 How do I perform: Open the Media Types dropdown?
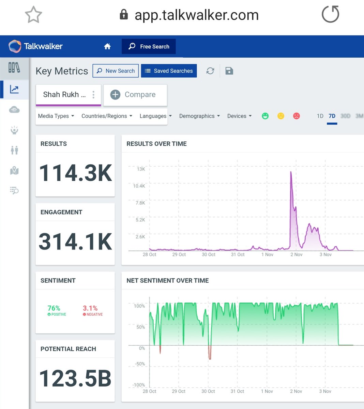tap(56, 116)
